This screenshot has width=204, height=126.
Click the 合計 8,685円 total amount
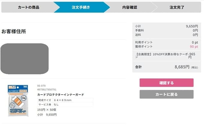click(182, 67)
